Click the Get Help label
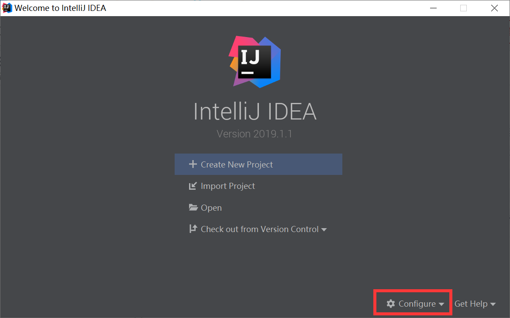The image size is (510, 318). click(x=471, y=303)
